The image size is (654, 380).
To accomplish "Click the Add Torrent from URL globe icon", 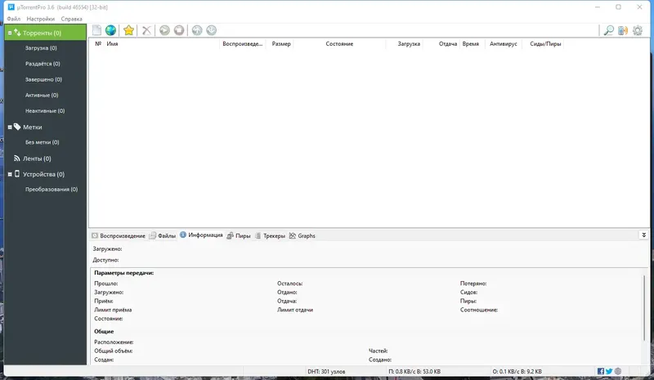I will [110, 30].
